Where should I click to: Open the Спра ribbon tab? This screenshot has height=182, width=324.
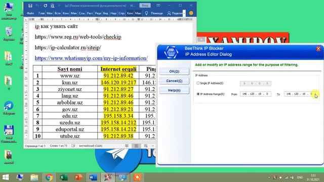pyautogui.click(x=121, y=13)
